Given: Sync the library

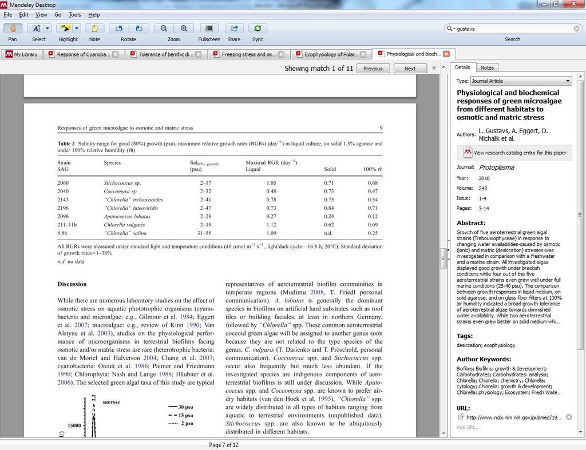Looking at the screenshot, I should 258,29.
